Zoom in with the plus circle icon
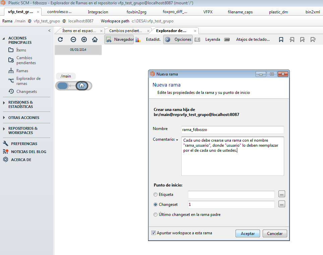 coord(84,39)
